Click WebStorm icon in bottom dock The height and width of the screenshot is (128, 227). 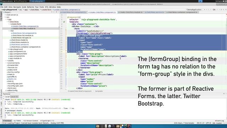[125, 126]
